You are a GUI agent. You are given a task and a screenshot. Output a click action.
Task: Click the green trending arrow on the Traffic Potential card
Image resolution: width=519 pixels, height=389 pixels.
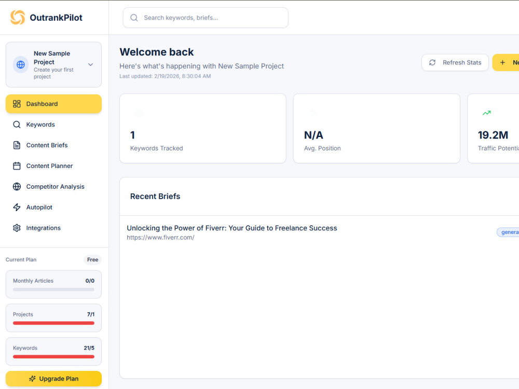(487, 113)
